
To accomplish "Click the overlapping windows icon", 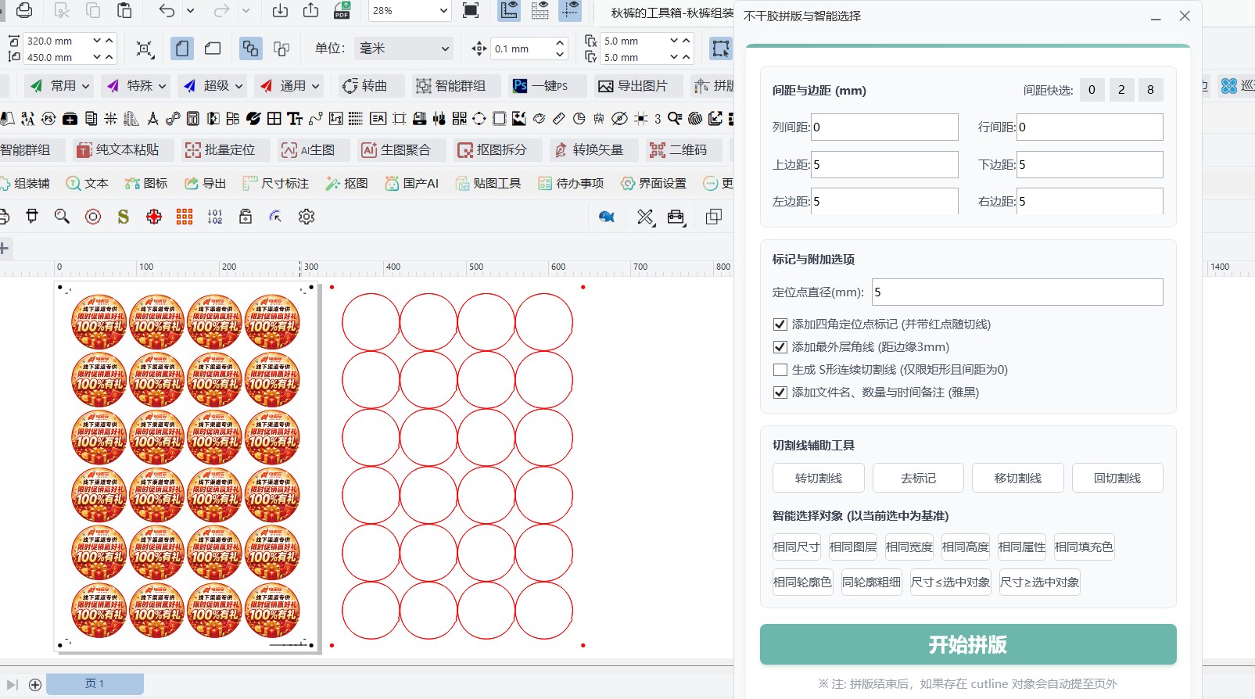I will (x=714, y=217).
